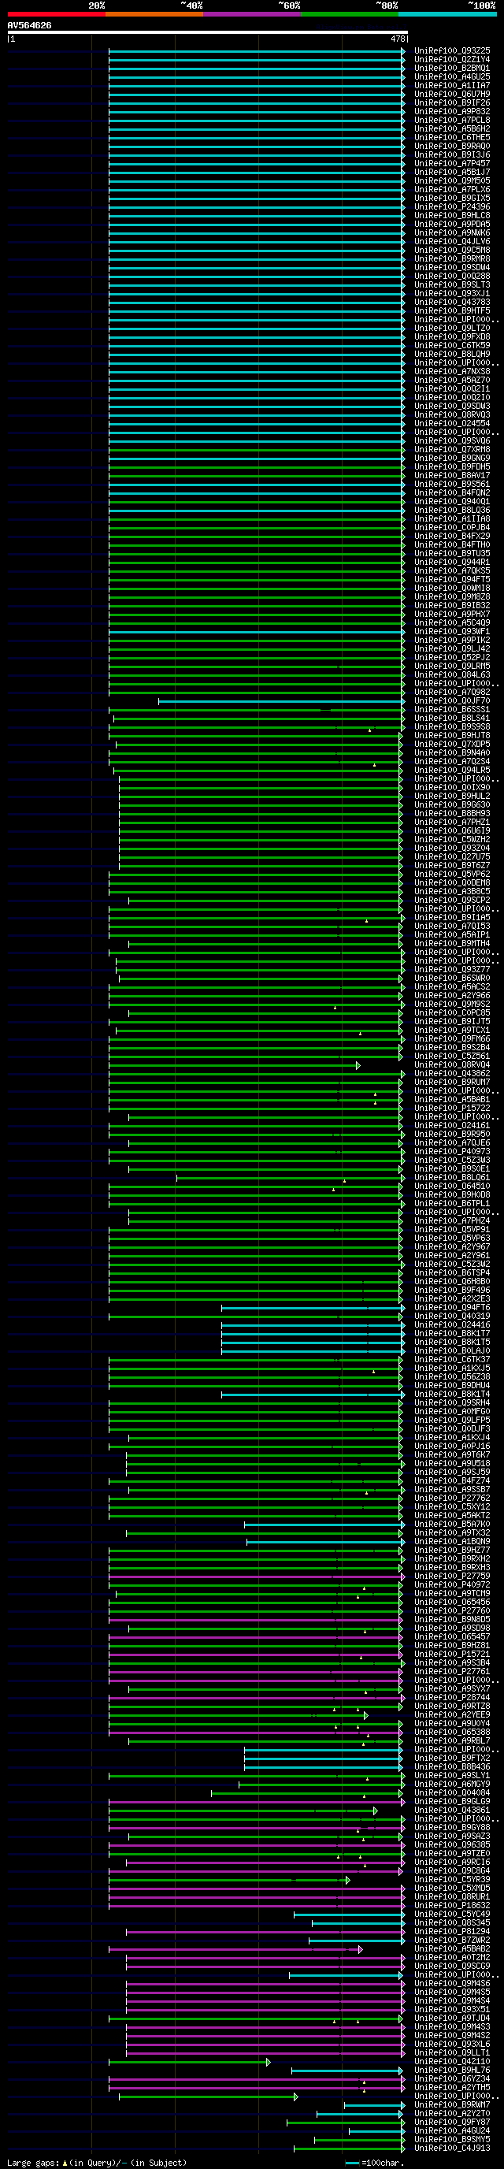The width and height of the screenshot is (504, 2169).
Task: Click the UniRef100_C6THE5 label
Action: pos(453,138)
